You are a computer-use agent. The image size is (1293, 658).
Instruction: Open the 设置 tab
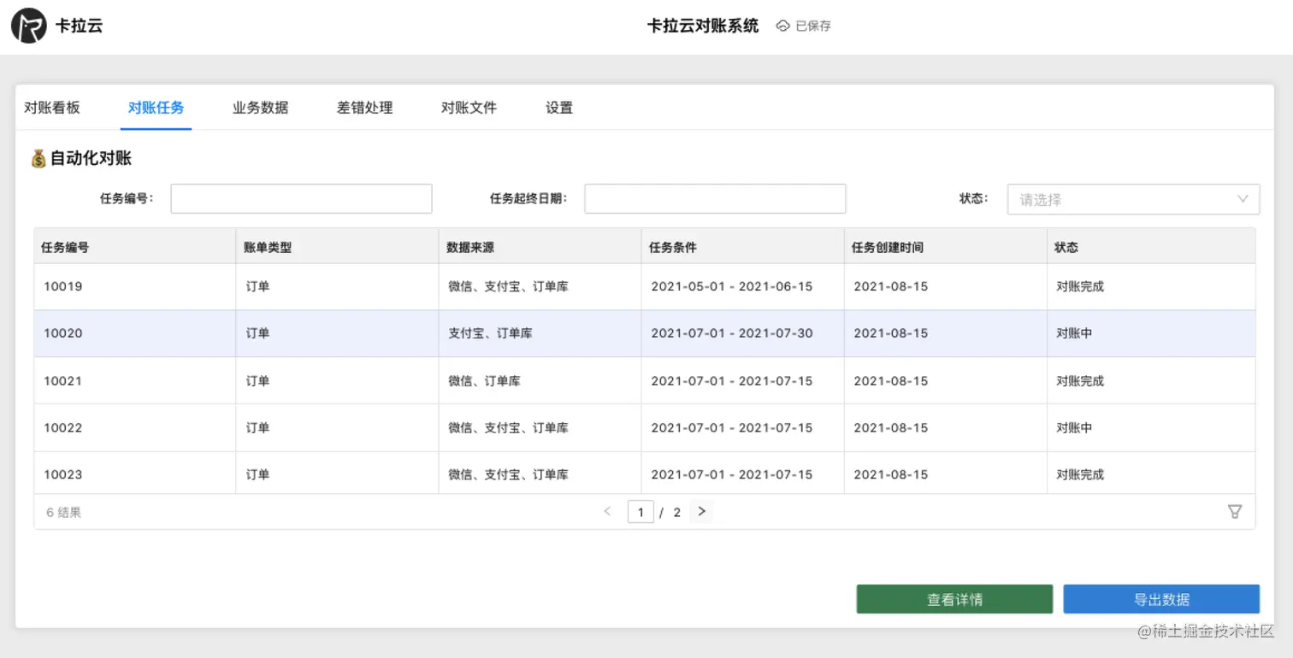[558, 108]
